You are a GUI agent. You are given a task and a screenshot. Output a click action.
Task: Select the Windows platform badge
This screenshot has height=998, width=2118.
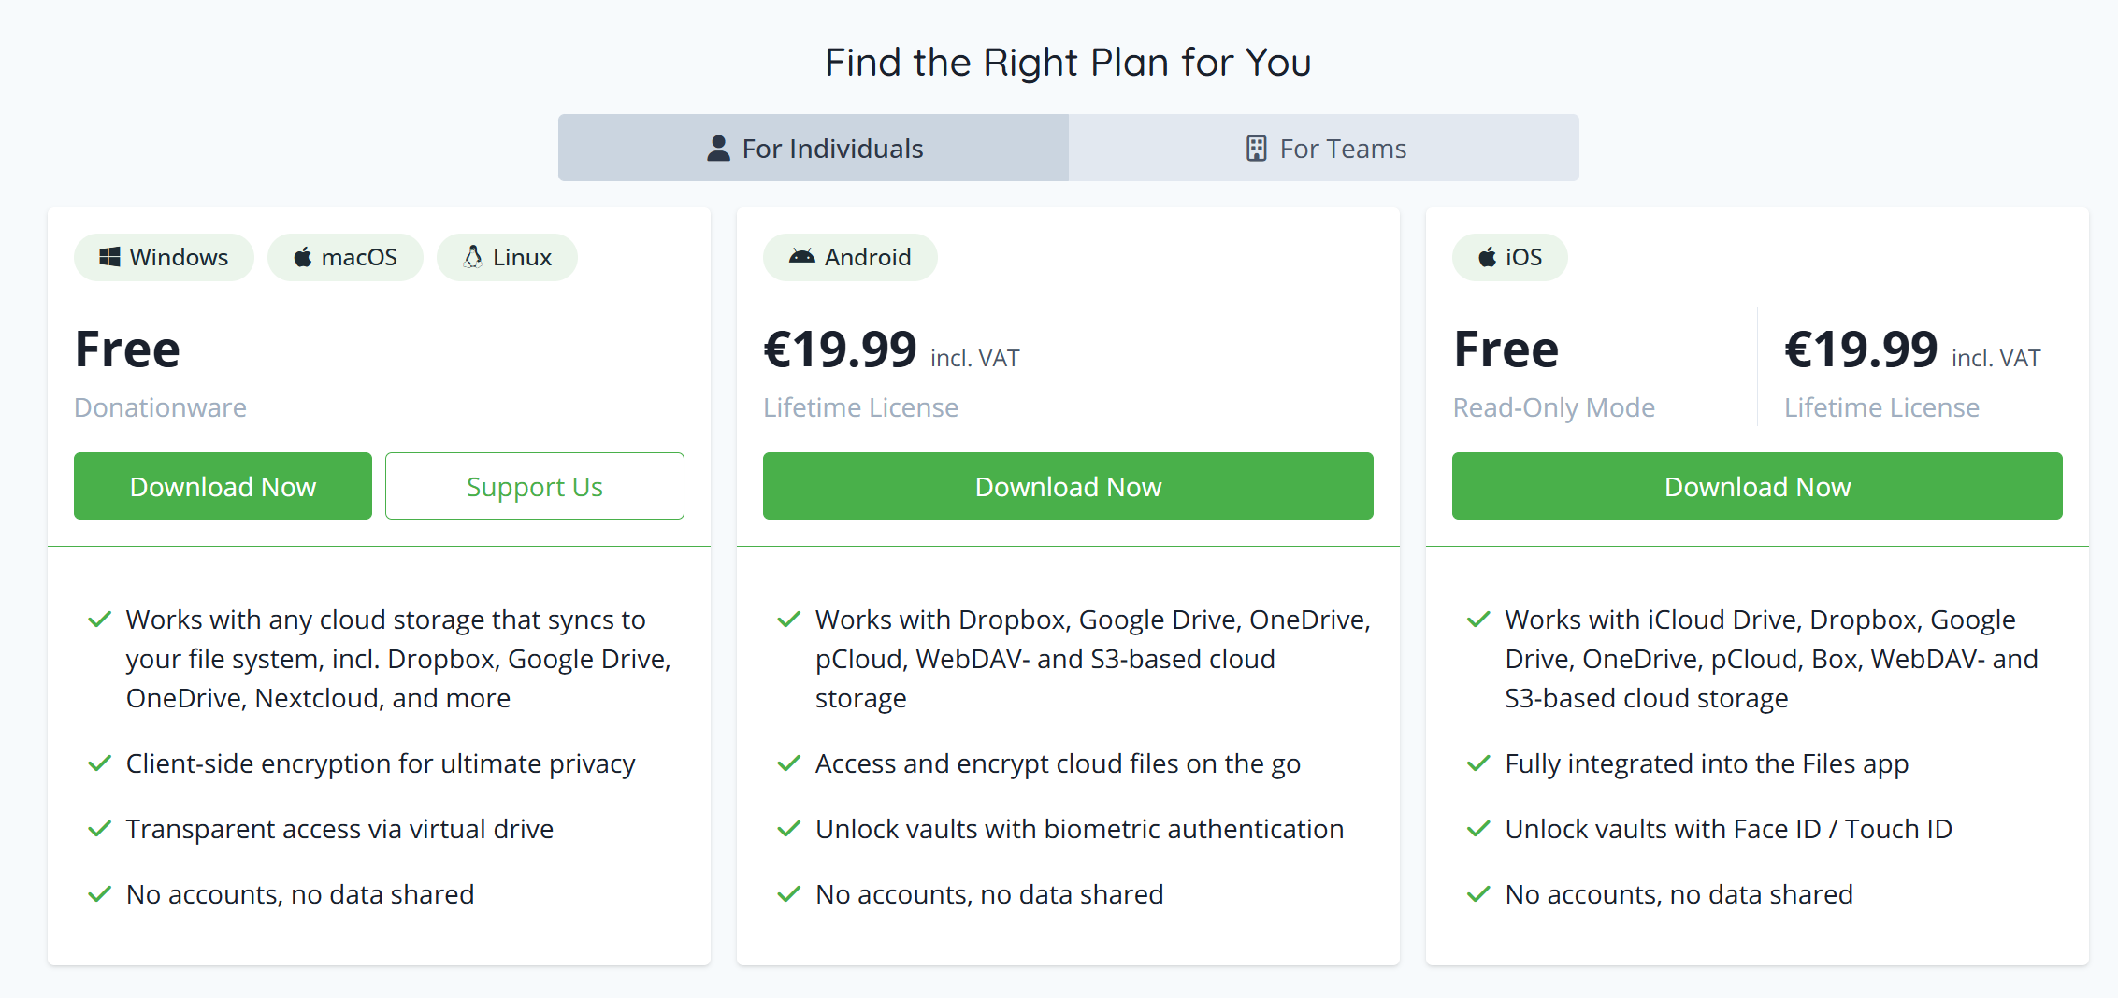164,257
